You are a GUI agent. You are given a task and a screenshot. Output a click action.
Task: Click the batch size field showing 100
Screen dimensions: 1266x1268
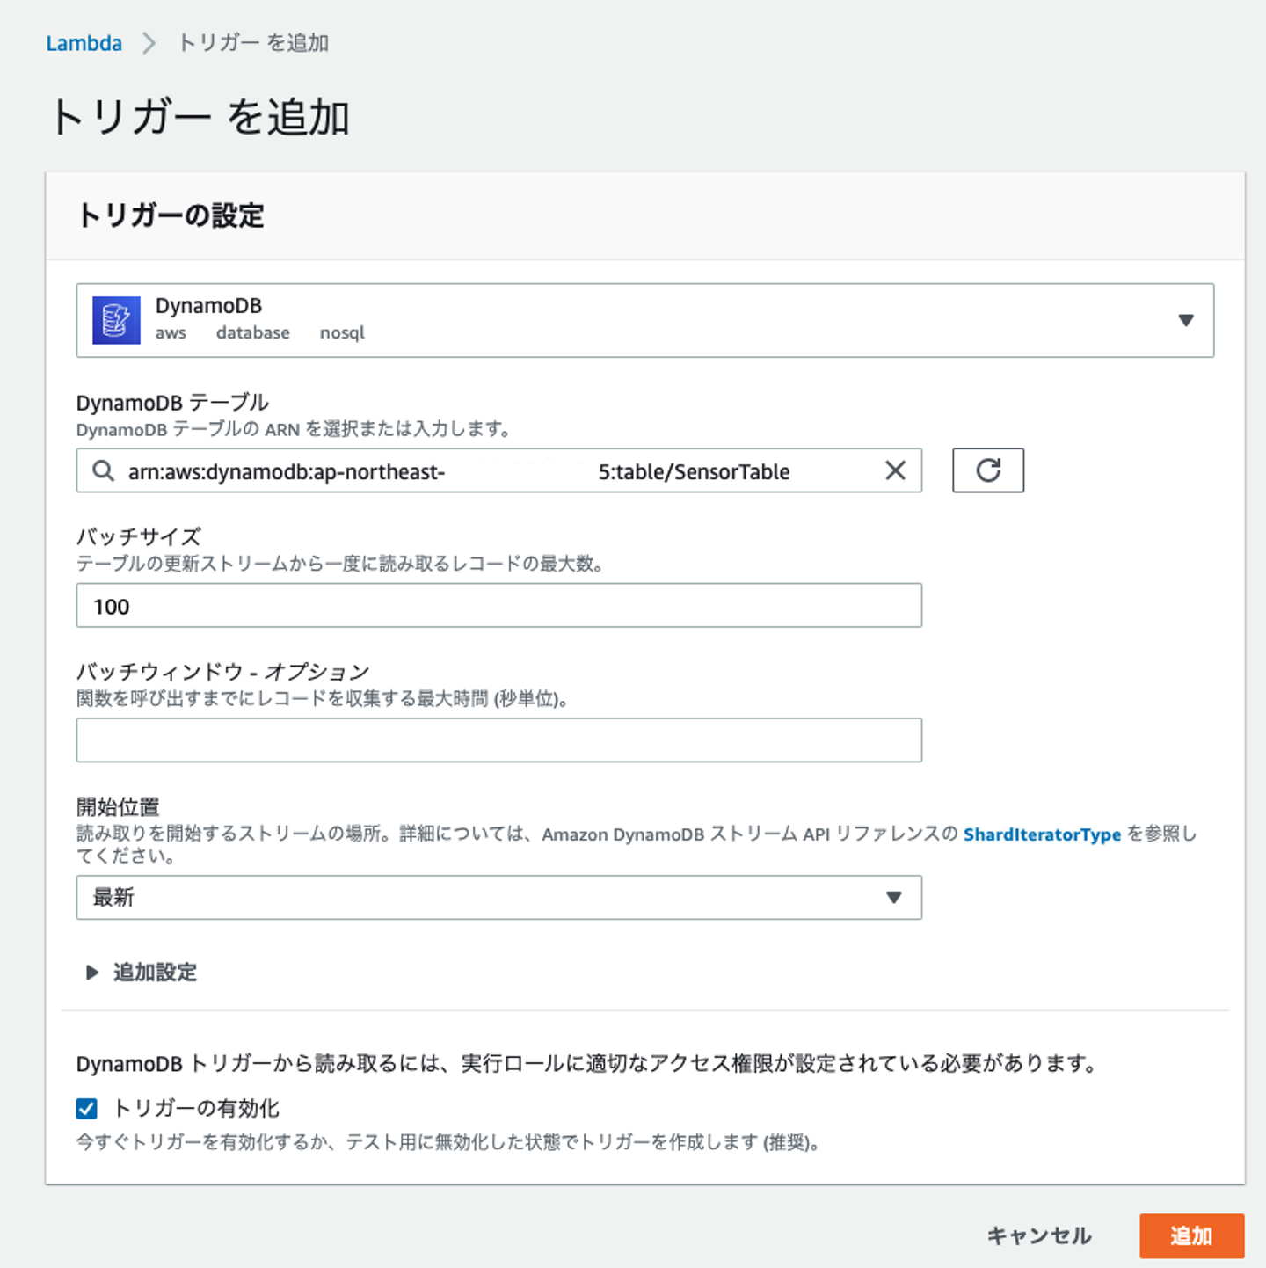tap(499, 606)
